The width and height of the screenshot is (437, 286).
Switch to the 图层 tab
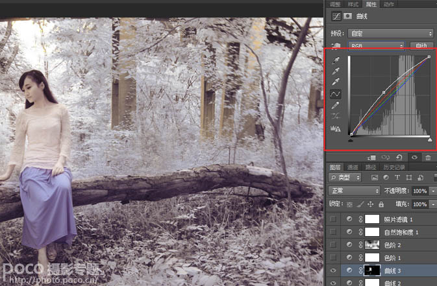coord(335,167)
